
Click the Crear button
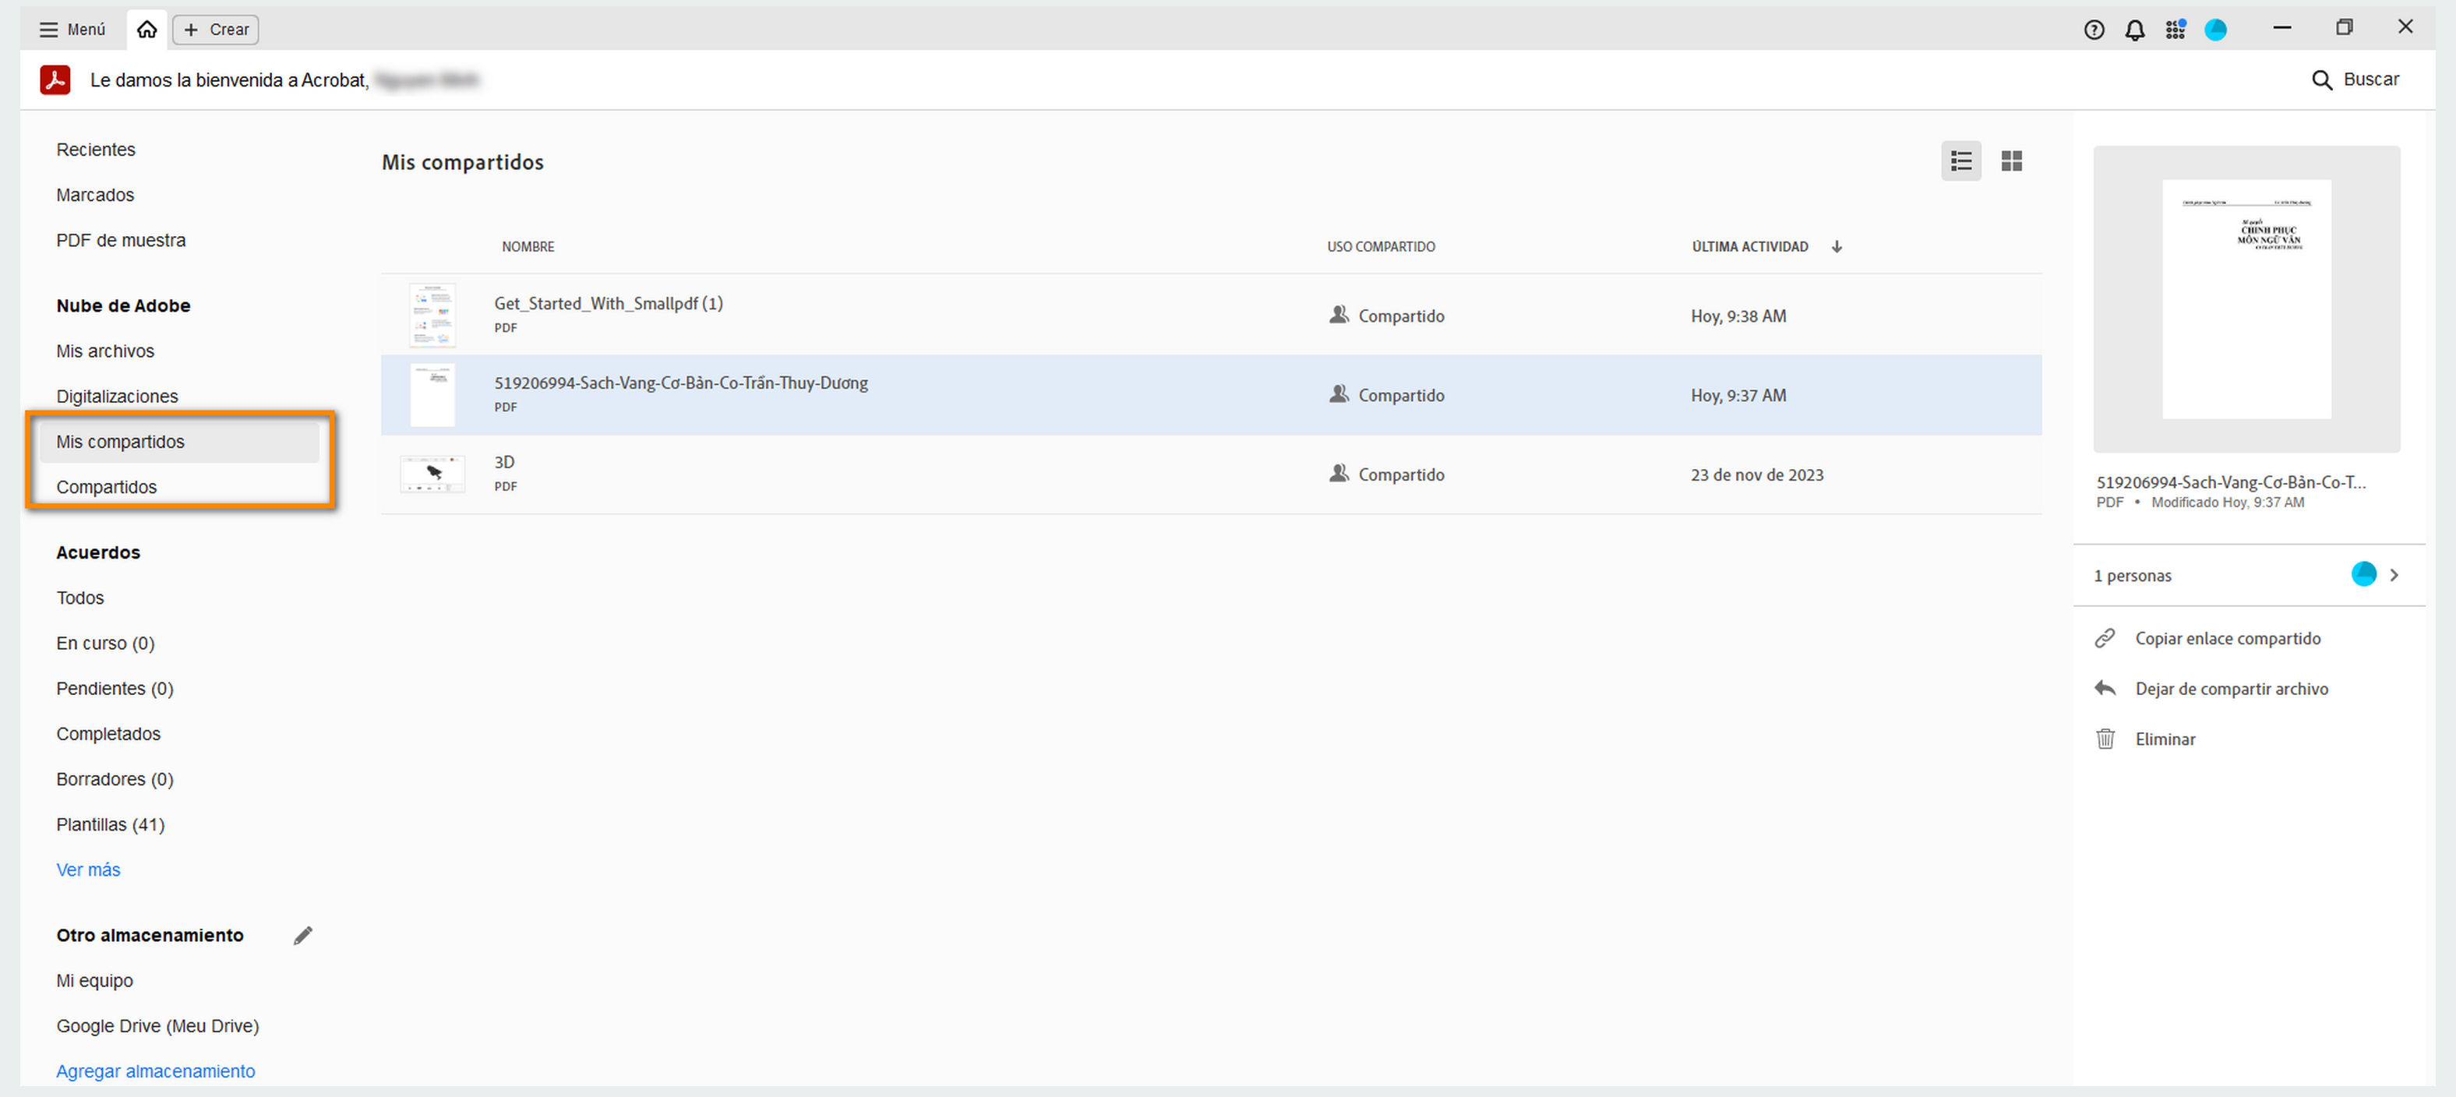tap(216, 30)
